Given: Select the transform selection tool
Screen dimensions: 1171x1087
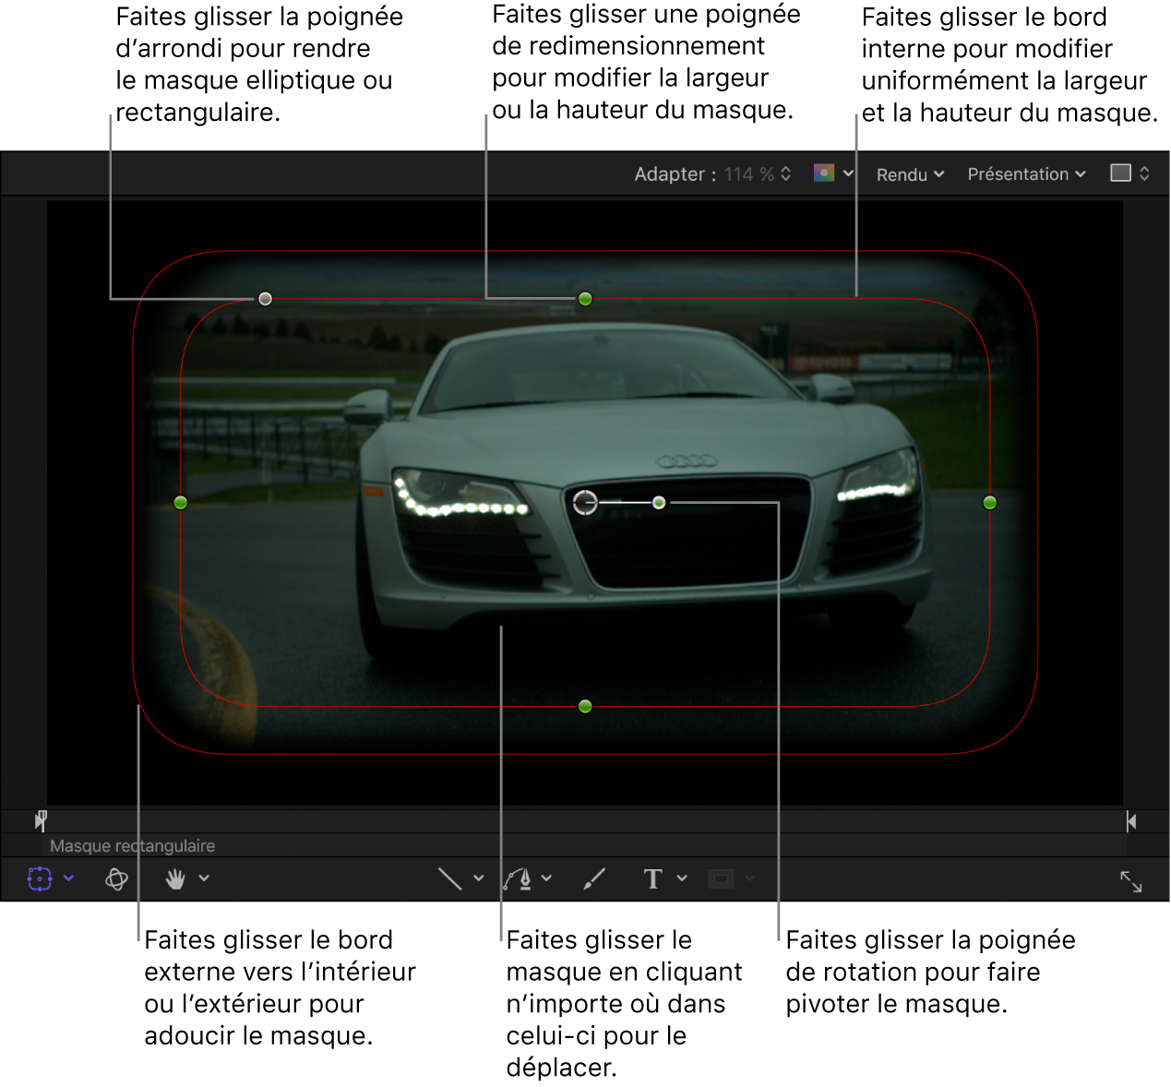Looking at the screenshot, I should click(40, 878).
